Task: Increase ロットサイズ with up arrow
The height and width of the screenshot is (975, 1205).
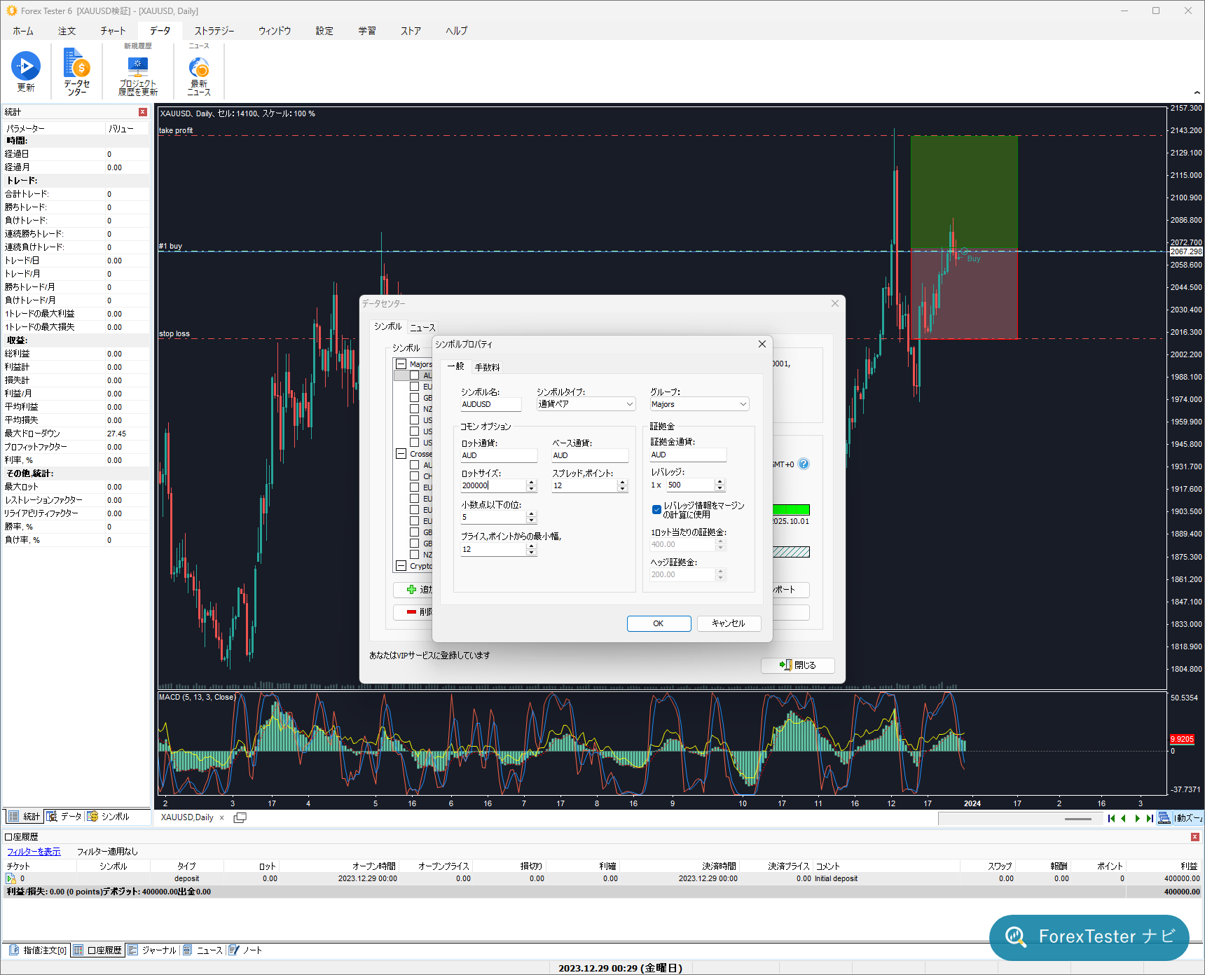Action: (x=531, y=483)
